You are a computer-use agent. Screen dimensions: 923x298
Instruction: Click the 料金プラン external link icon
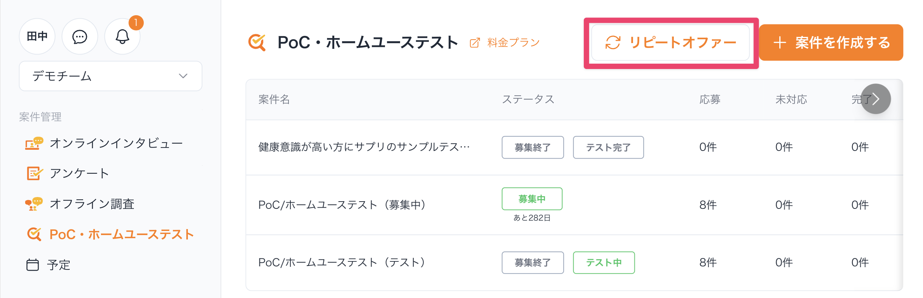(x=475, y=43)
